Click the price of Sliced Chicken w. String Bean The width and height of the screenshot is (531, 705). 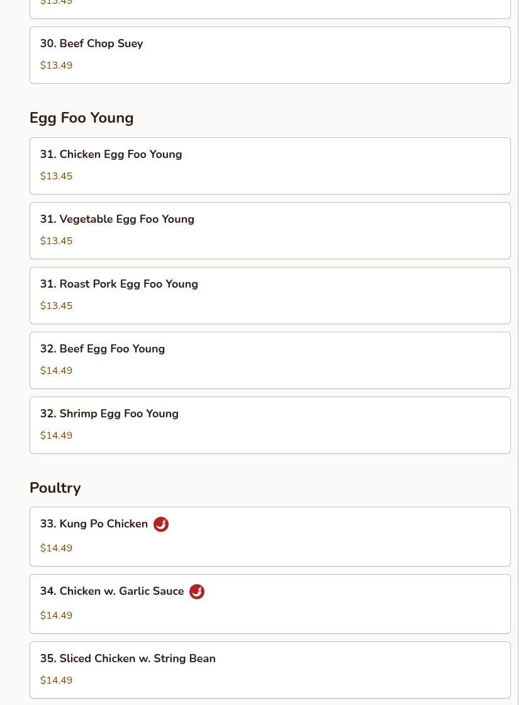(x=57, y=680)
